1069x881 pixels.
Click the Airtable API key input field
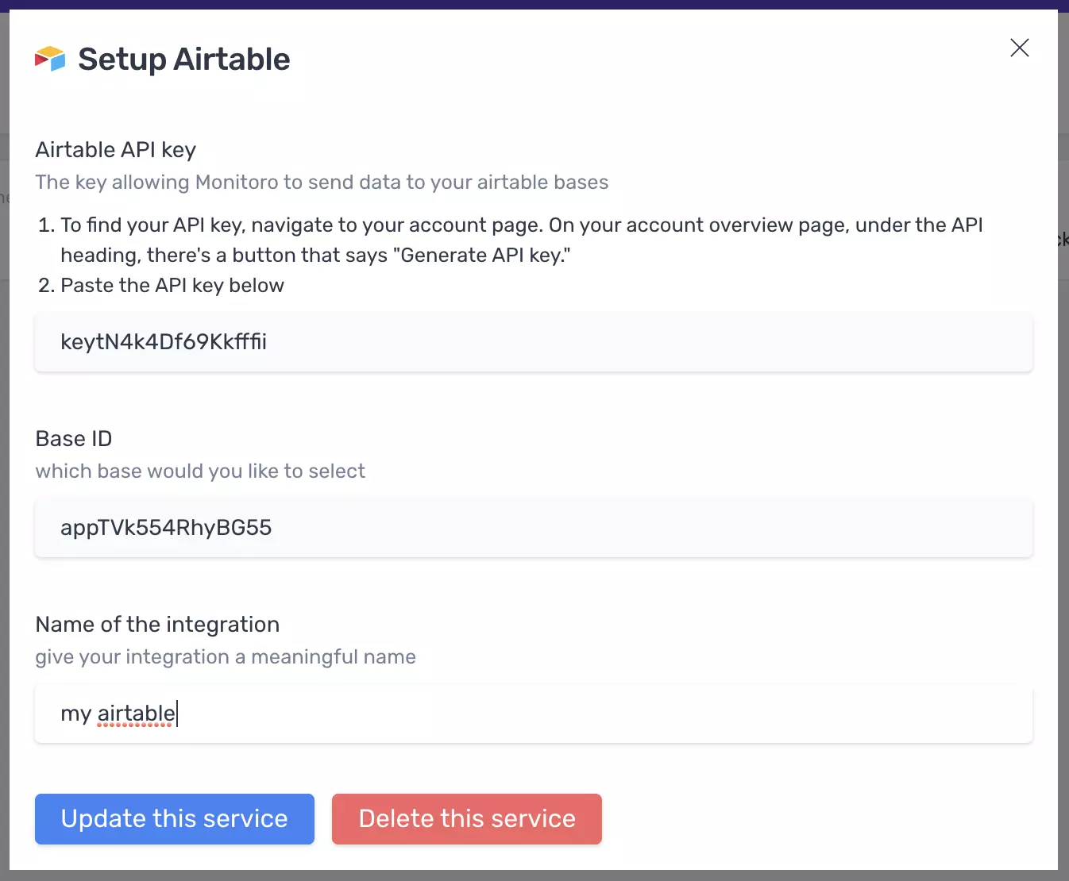tap(534, 342)
